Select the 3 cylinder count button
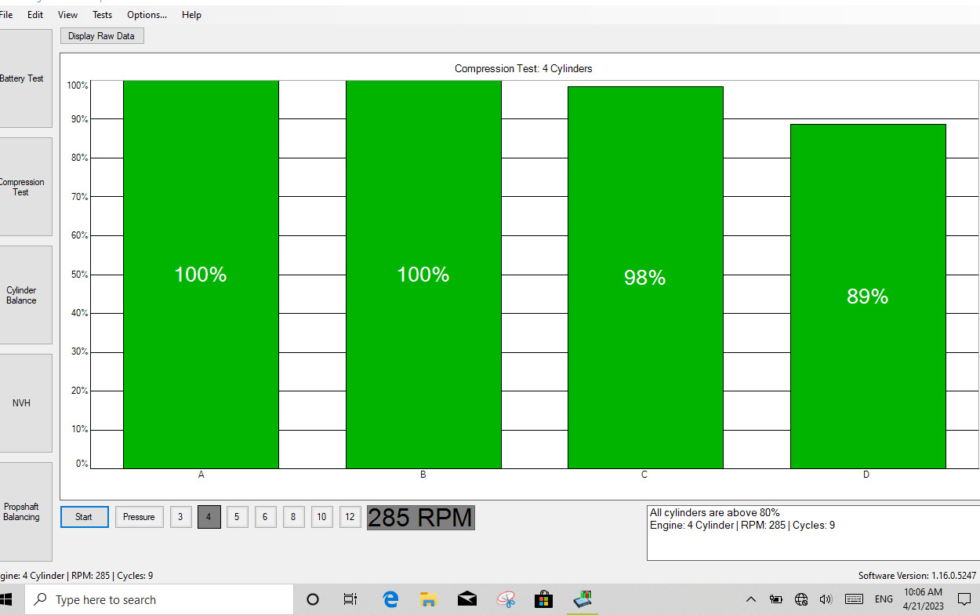 tap(180, 517)
